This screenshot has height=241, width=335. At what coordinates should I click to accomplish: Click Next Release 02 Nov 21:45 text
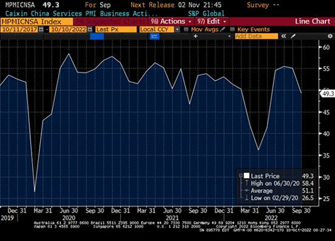point(176,5)
